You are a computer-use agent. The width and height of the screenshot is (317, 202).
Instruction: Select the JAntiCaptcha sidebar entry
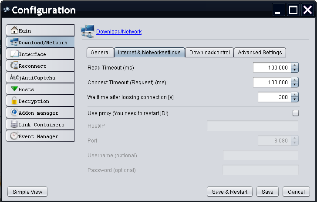[x=40, y=78]
